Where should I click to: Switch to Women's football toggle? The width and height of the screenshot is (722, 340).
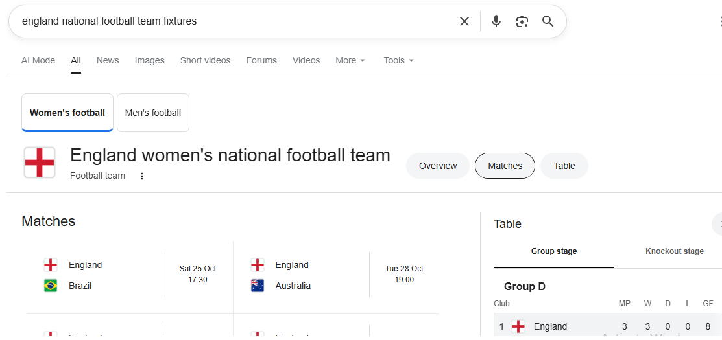click(67, 113)
